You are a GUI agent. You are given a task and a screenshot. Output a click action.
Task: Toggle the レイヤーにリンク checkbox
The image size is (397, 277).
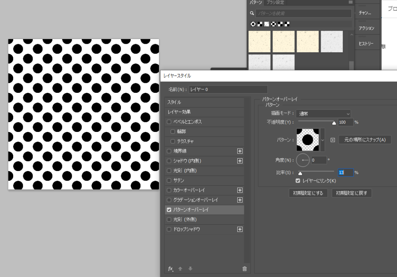(x=298, y=181)
